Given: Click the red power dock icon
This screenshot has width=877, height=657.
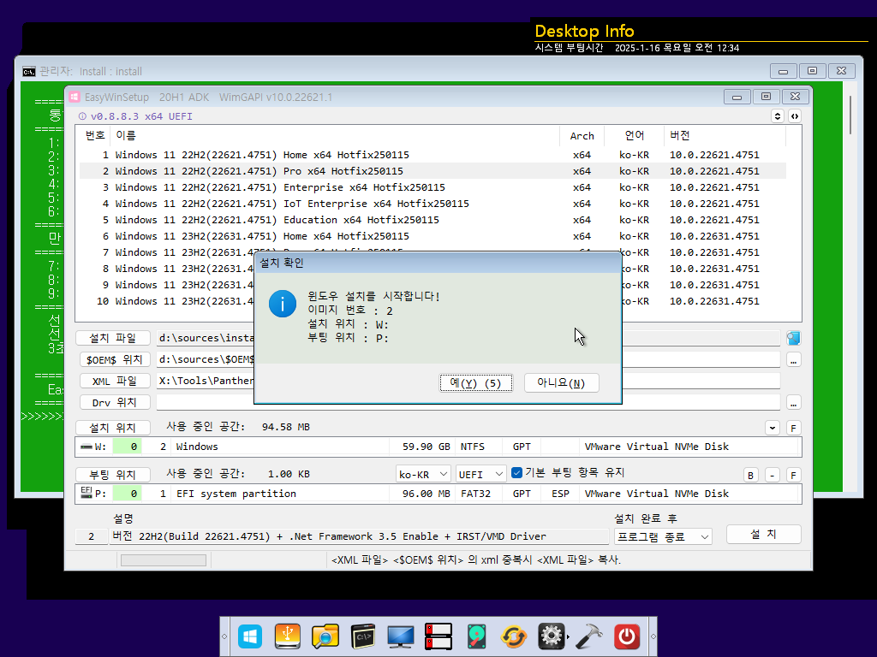Looking at the screenshot, I should pos(627,636).
